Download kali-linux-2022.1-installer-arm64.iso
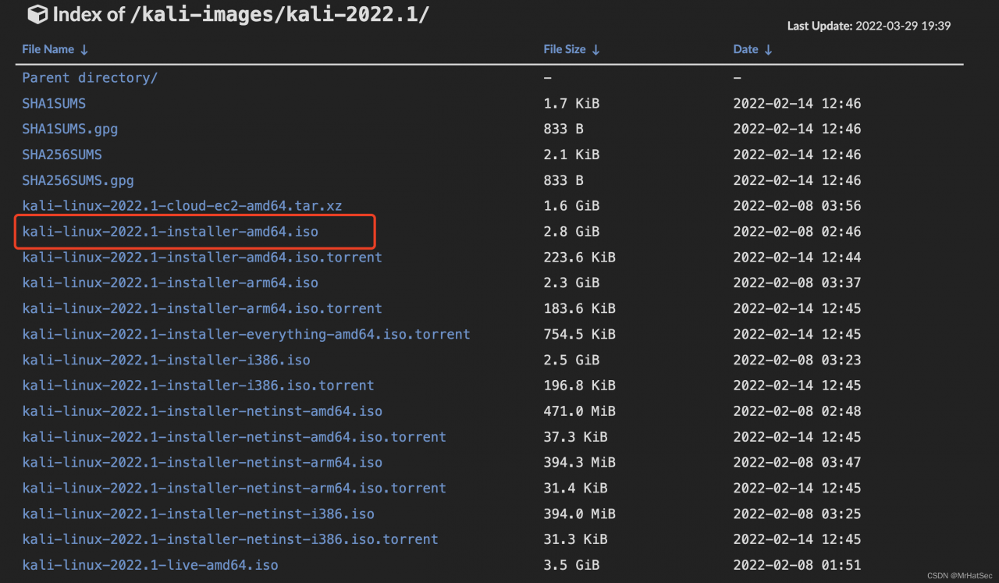The height and width of the screenshot is (583, 999). coord(170,283)
